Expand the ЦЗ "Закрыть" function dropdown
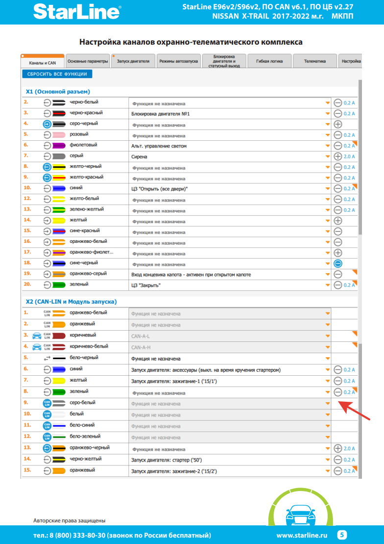The image size is (384, 544). point(327,285)
